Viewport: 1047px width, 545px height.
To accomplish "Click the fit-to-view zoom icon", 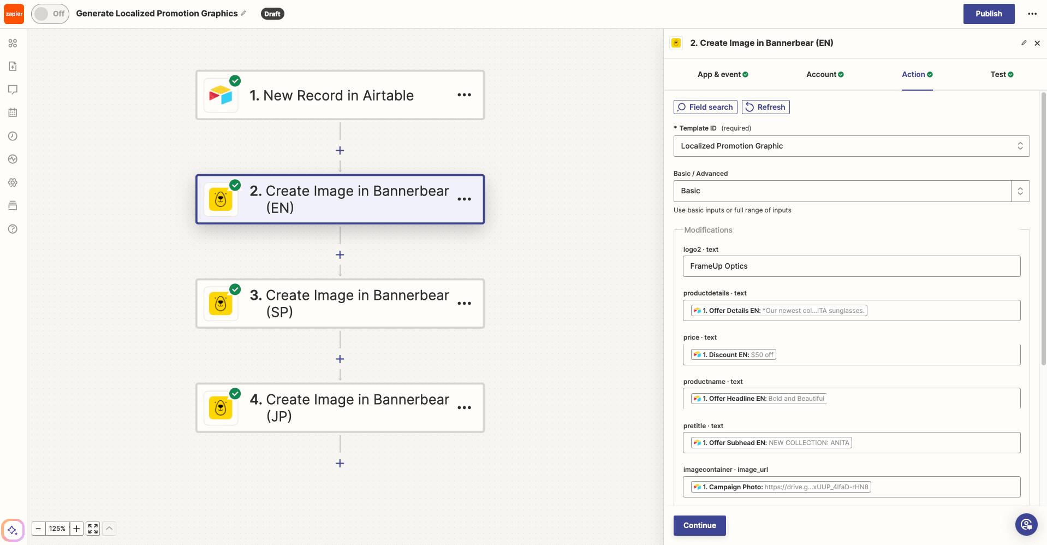I will (92, 529).
